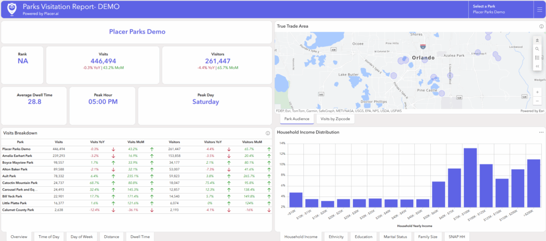Switch to the Distance tab
The height and width of the screenshot is (241, 546).
(111, 237)
